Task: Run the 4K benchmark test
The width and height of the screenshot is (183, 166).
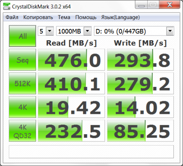Action: (x=22, y=107)
